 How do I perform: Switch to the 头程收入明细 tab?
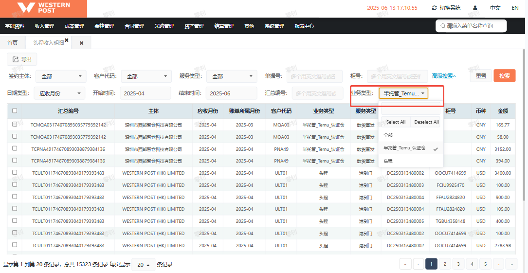click(x=48, y=43)
